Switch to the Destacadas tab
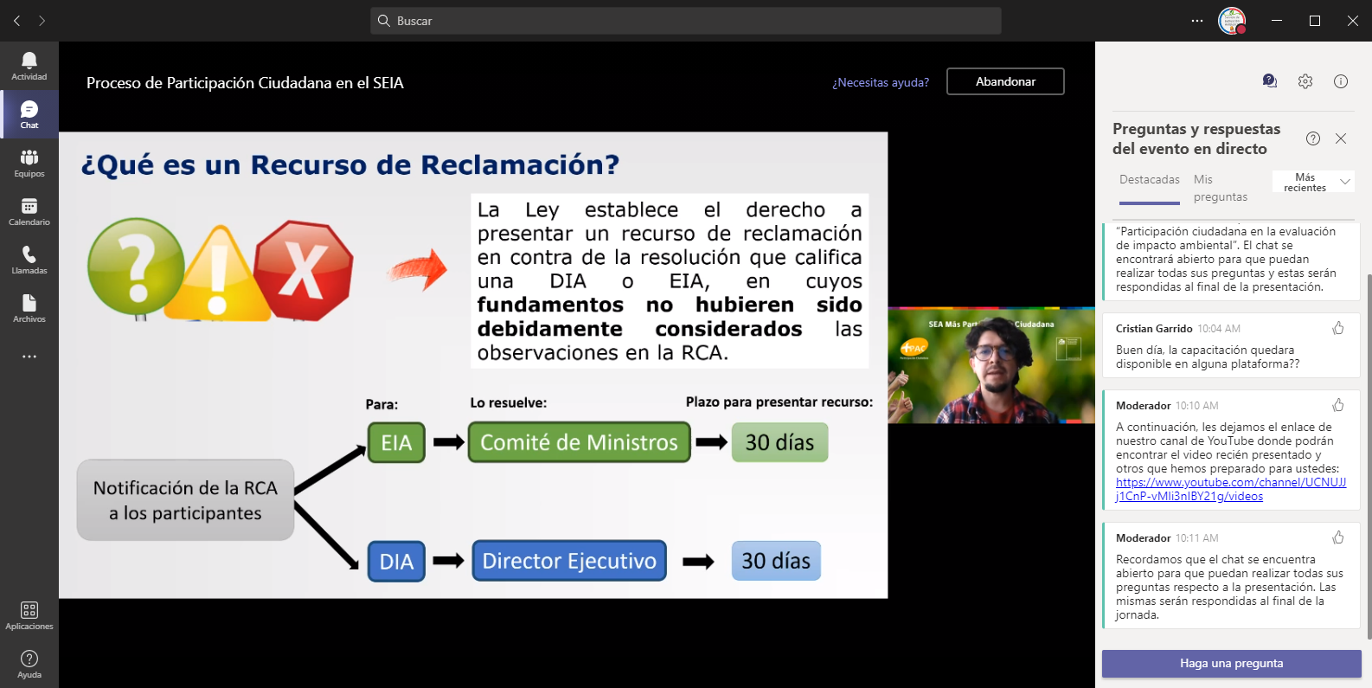Screen dimensions: 1372x688 click(x=1149, y=180)
